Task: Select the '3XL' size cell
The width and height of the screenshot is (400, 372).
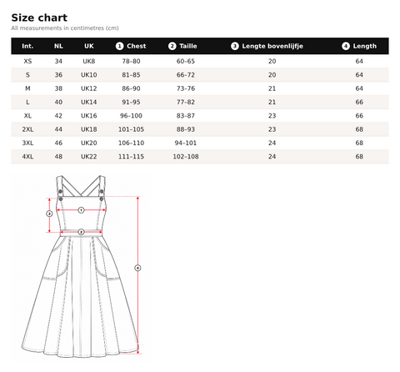Action: [x=27, y=143]
